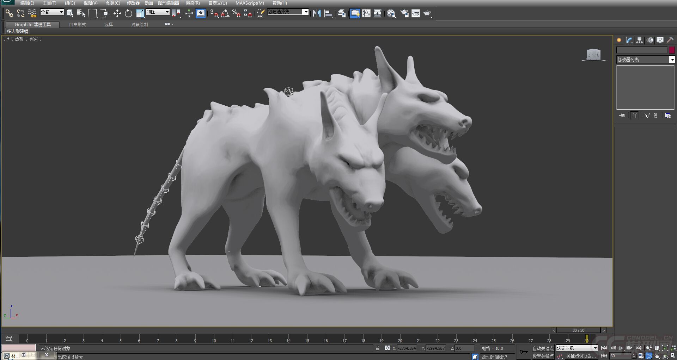Activate the Select and Scale tool
Screen dimensions: 677x360
coord(140,13)
